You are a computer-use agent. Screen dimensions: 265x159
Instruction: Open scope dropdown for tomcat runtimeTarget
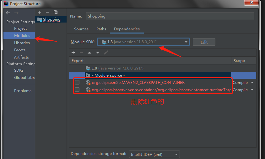(x=252, y=90)
